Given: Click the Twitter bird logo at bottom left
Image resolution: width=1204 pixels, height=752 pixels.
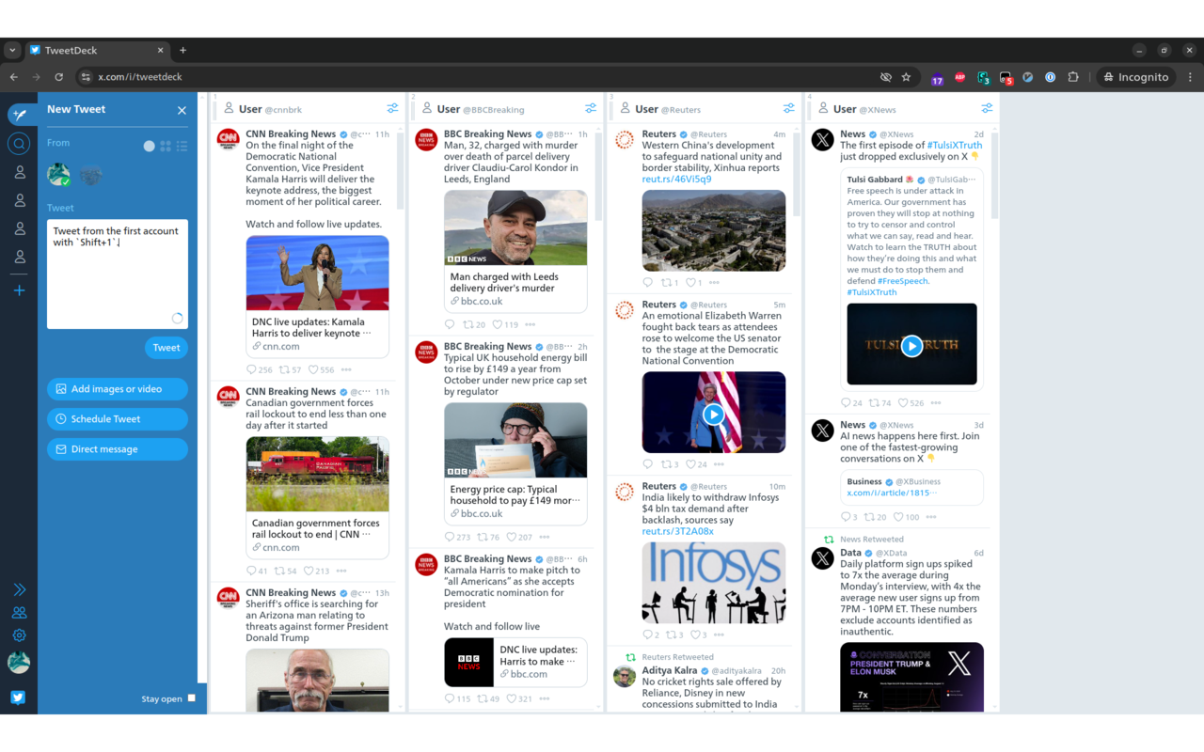Looking at the screenshot, I should coord(19,697).
